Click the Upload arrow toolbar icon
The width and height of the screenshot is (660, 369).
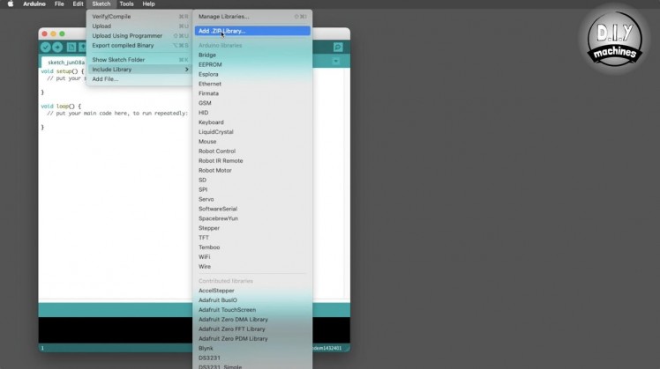57,48
